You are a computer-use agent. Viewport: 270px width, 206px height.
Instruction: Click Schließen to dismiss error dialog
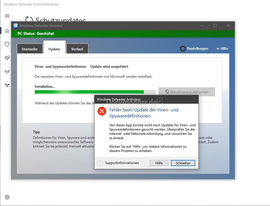pos(183,163)
